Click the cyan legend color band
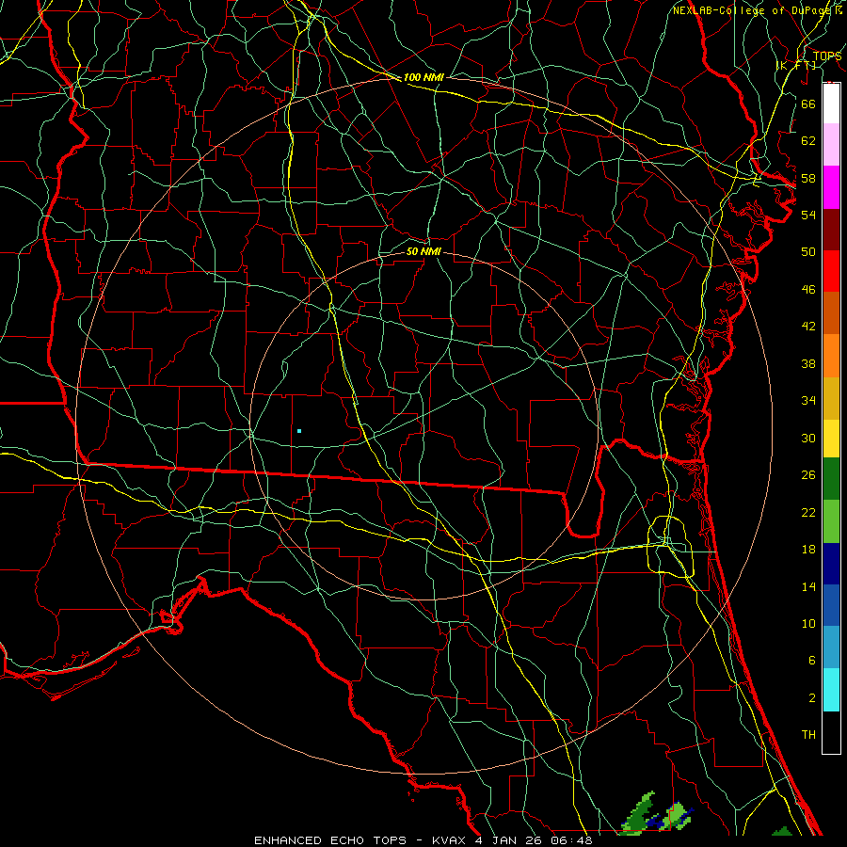The width and height of the screenshot is (847, 847). click(831, 690)
